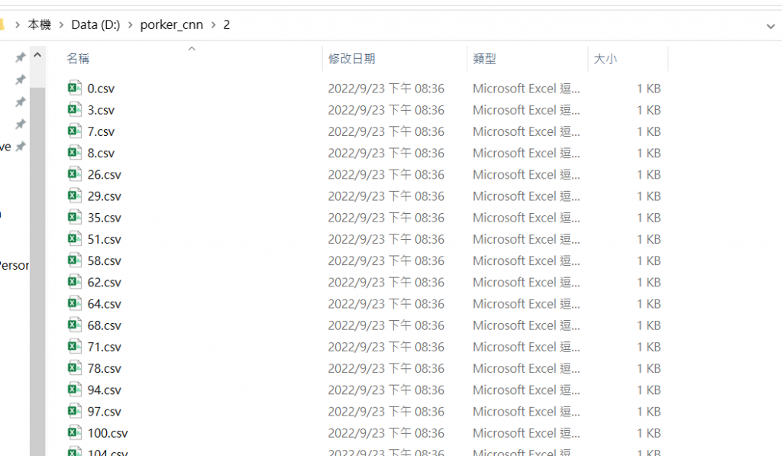Select the file name 100.csv
The width and height of the screenshot is (782, 456).
[108, 433]
